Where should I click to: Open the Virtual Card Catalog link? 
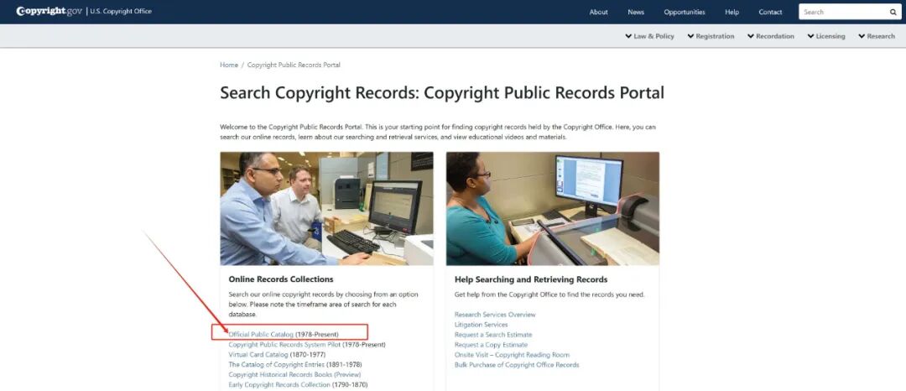258,355
